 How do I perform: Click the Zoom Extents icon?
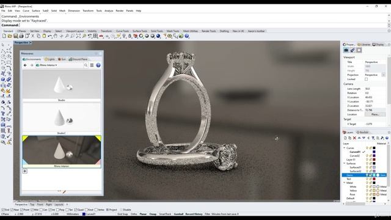pos(78,36)
